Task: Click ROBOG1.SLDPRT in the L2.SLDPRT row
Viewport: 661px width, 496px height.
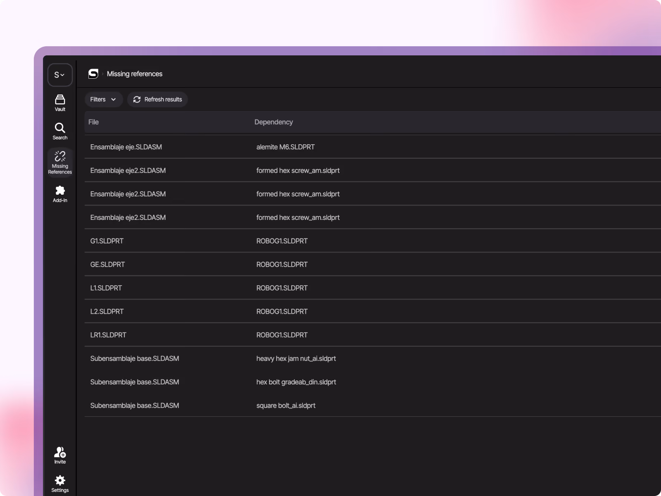Action: 282,312
